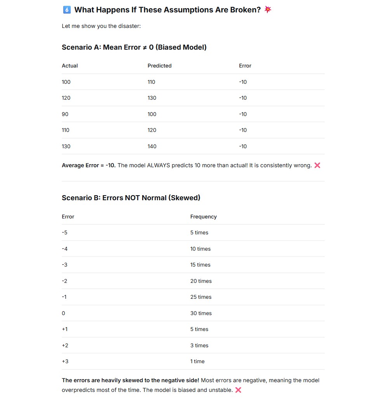The width and height of the screenshot is (383, 402).
Task: Click the 'Predicted' column header
Action: pos(159,66)
